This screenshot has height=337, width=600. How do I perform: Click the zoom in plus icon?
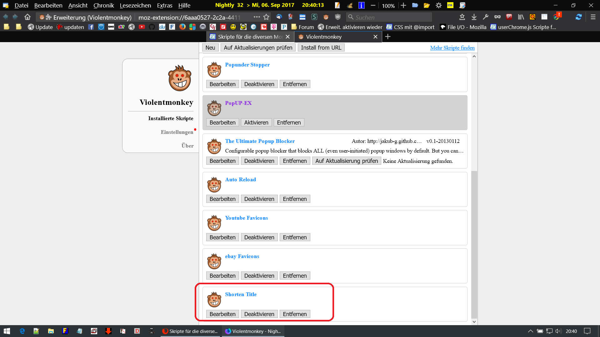coord(403,5)
